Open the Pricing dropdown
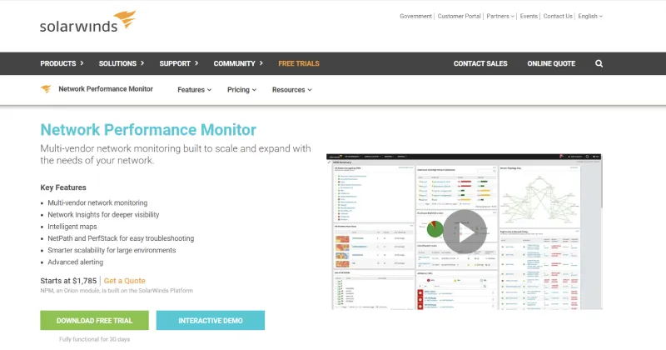This screenshot has height=350, width=666. [x=241, y=90]
